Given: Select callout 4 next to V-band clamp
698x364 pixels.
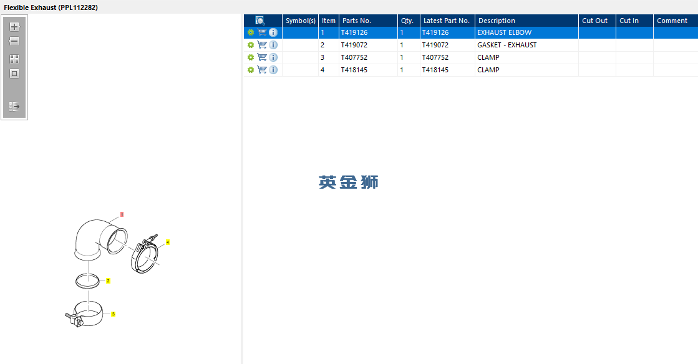Looking at the screenshot, I should pyautogui.click(x=168, y=242).
